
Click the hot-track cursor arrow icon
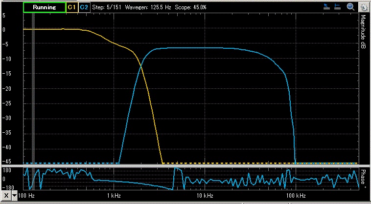(x=327, y=7)
